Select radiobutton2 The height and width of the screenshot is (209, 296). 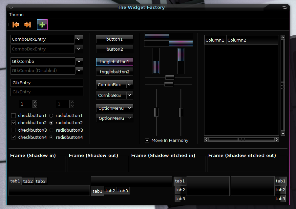coord(51,123)
